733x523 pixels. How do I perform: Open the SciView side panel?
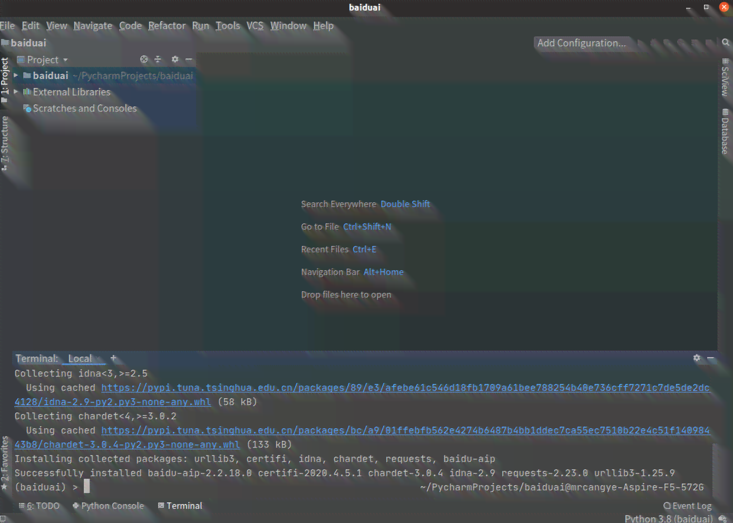pyautogui.click(x=726, y=77)
